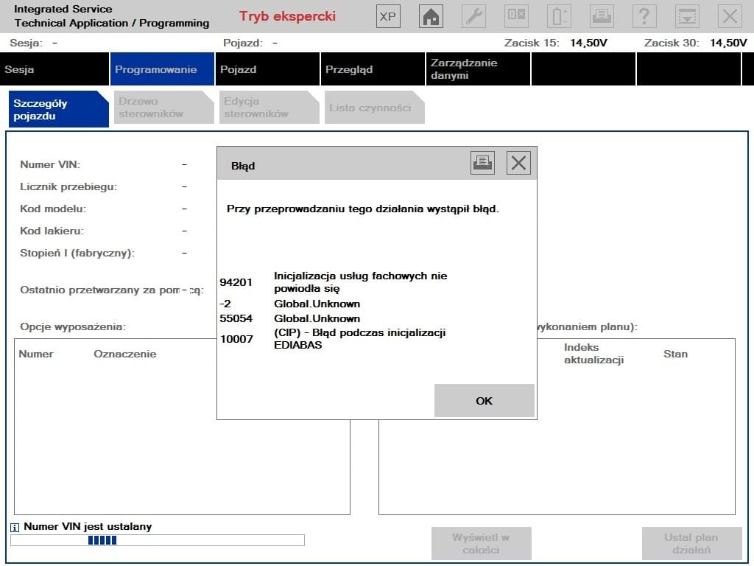This screenshot has width=754, height=566.
Task: Click the Ustal plan działań button
Action: pos(692,543)
